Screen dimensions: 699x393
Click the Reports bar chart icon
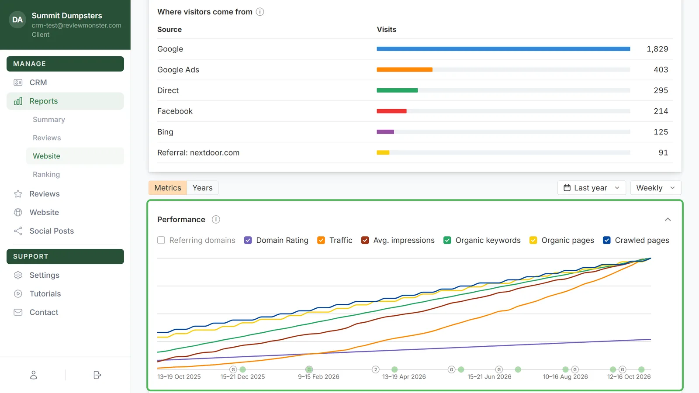click(18, 101)
